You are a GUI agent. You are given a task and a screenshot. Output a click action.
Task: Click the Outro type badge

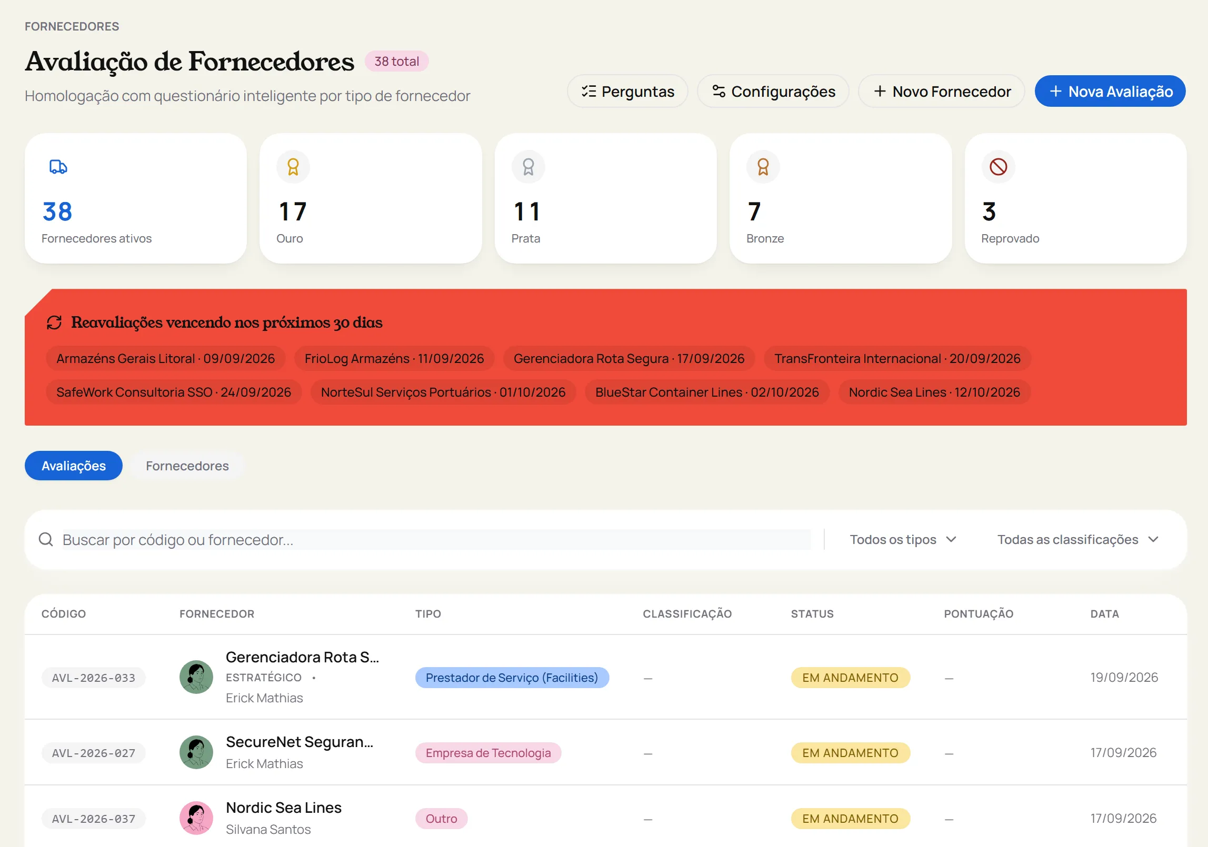tap(442, 819)
